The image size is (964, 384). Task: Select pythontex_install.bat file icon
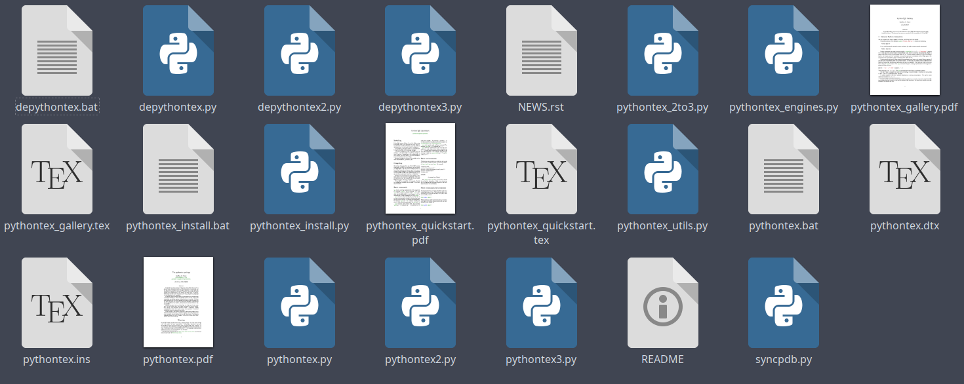(x=178, y=170)
